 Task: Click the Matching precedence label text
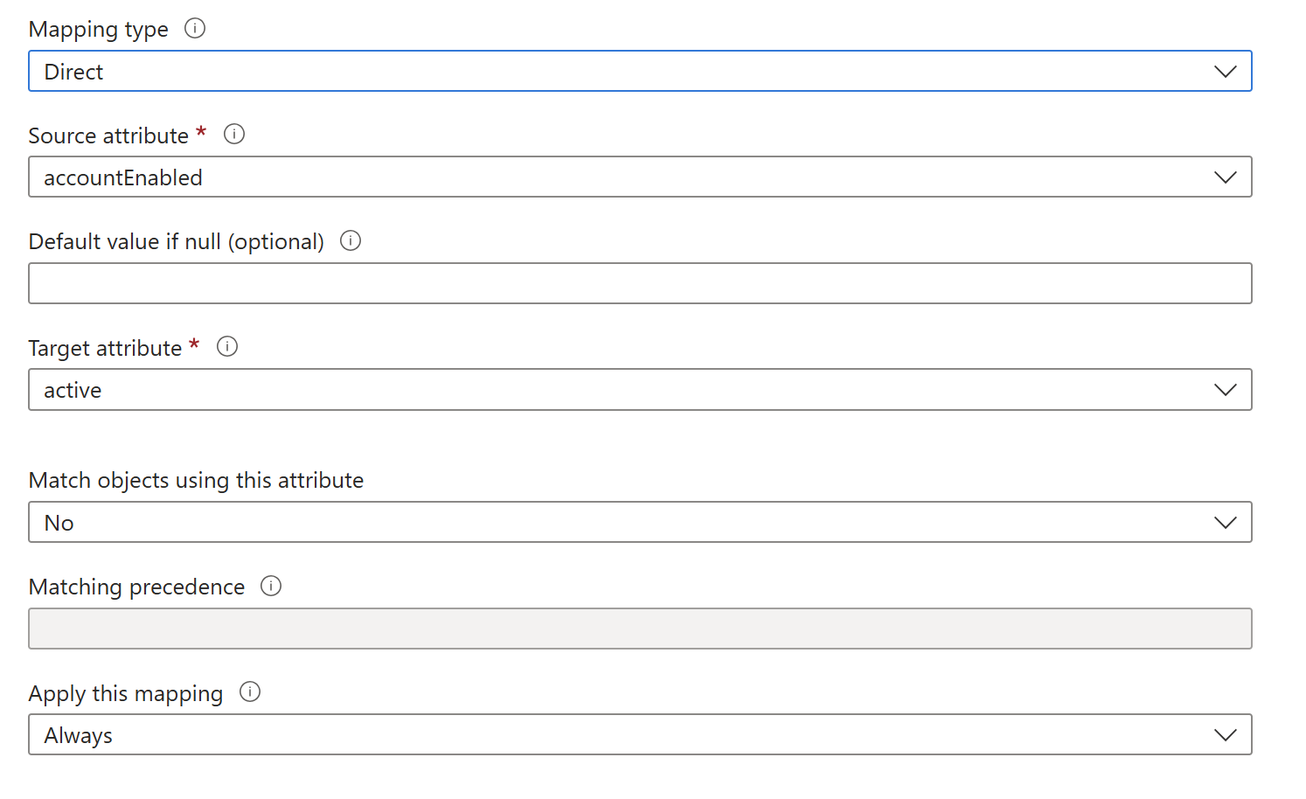point(136,587)
